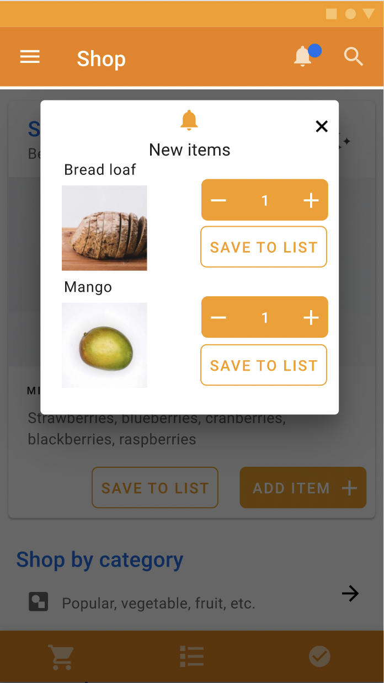This screenshot has width=384, height=683.
Task: Click the category icon beside Popular, vegetable
Action: pos(38,601)
